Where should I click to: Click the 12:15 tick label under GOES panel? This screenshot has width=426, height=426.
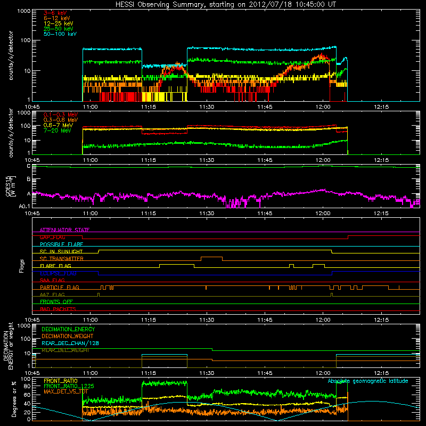point(381,214)
